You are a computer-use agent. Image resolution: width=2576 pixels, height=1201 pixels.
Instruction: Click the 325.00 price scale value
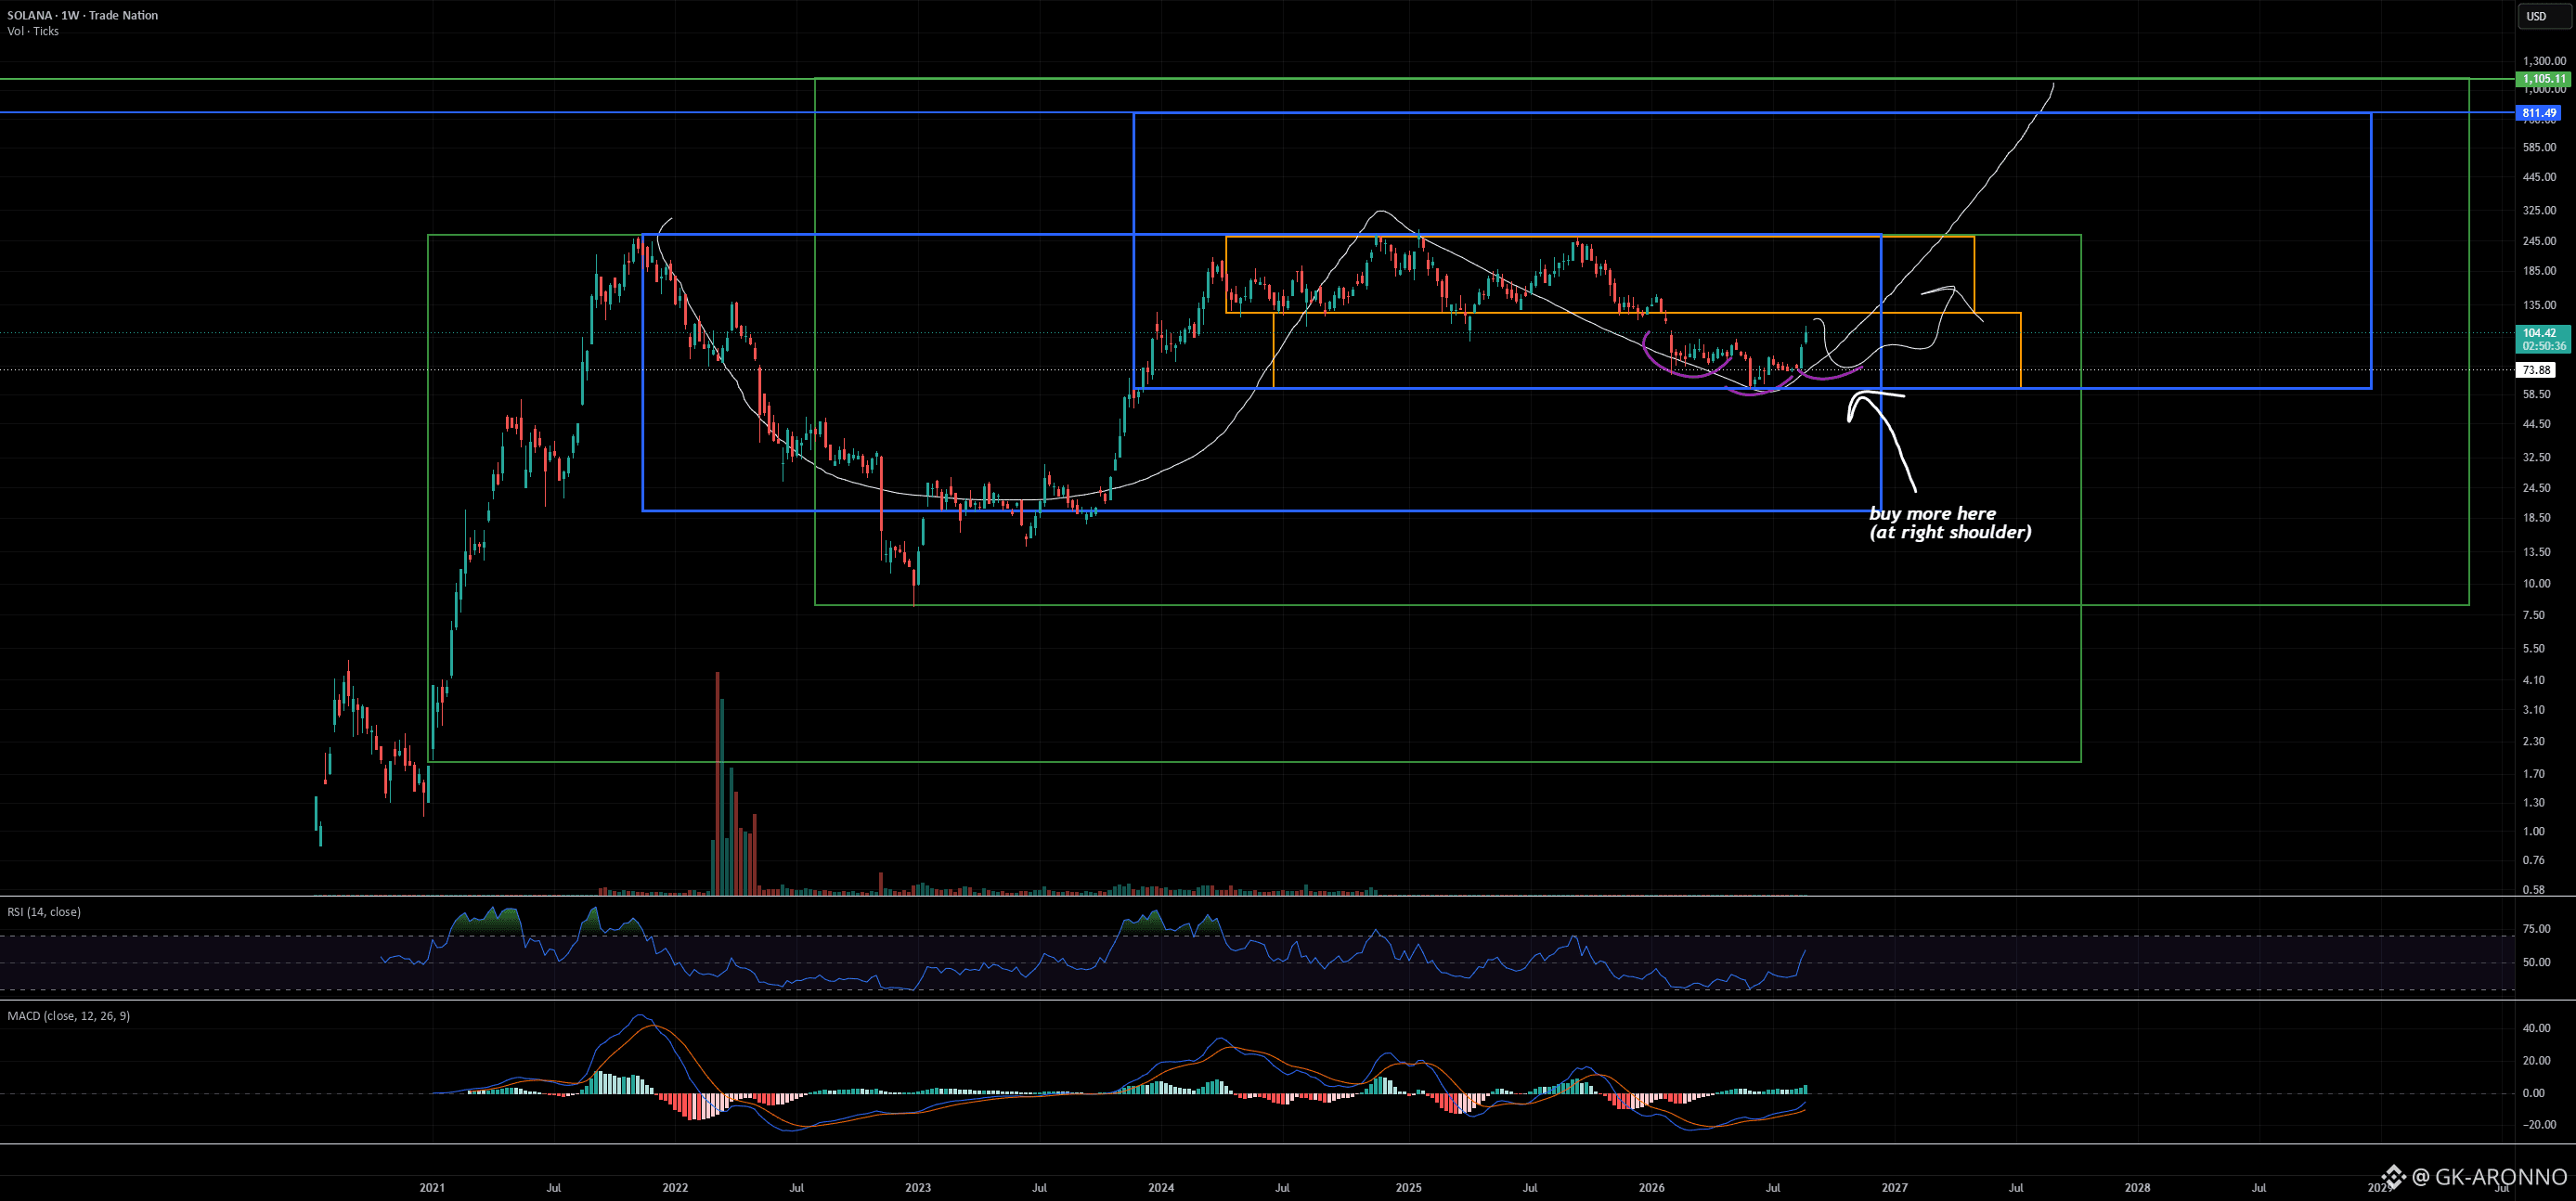coord(2539,211)
